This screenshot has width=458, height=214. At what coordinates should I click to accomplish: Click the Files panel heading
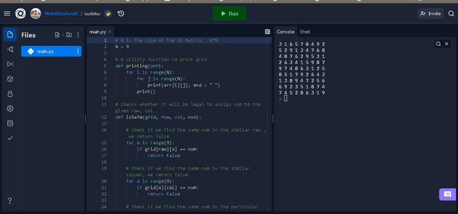(x=28, y=35)
